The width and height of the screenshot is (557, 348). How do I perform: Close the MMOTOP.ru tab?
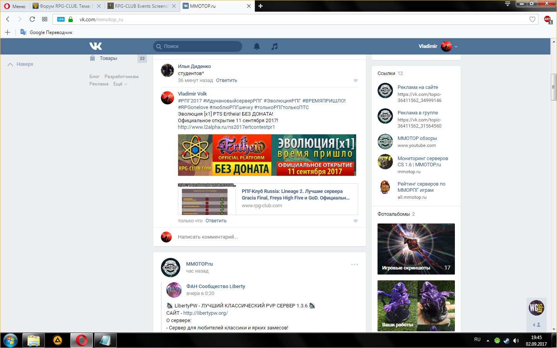[x=249, y=6]
